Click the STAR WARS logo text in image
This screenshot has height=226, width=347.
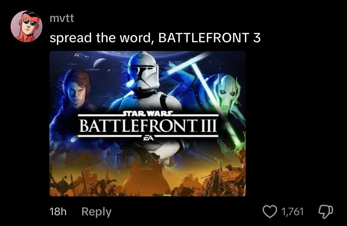pos(148,113)
